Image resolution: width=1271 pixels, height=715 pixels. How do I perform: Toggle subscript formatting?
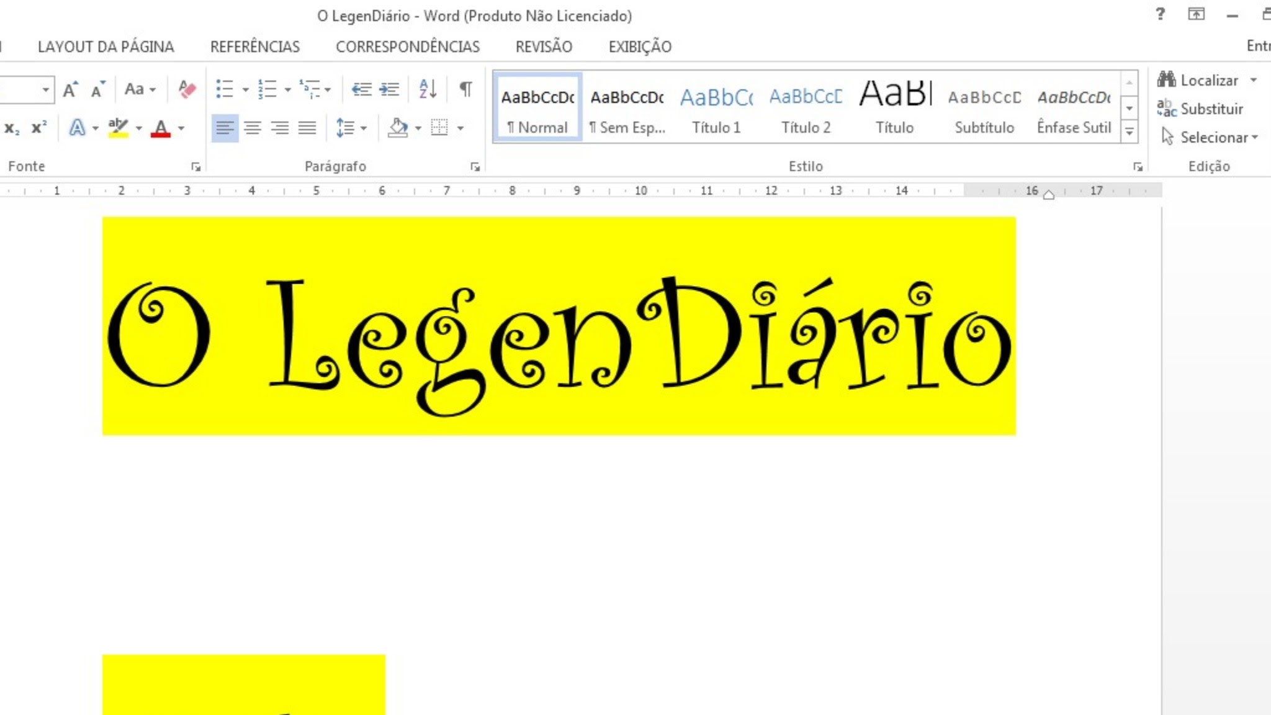coord(12,128)
